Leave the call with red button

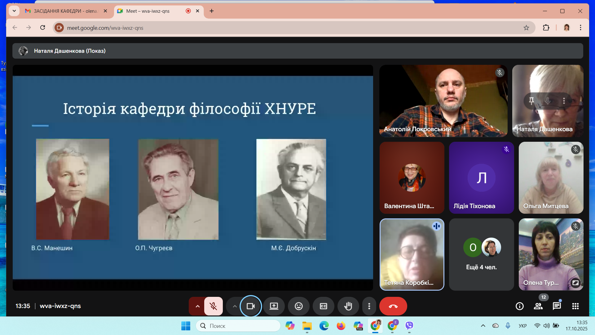pos(393,306)
